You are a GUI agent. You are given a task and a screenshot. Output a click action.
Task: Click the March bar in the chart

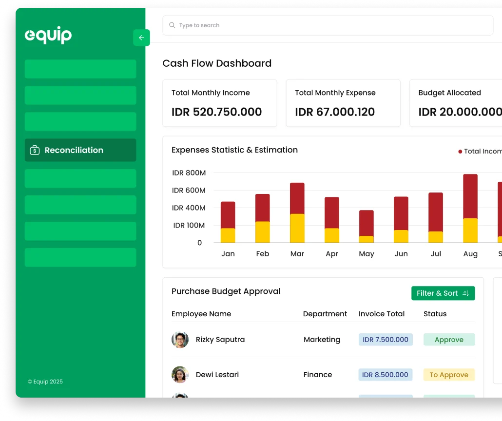point(297,213)
